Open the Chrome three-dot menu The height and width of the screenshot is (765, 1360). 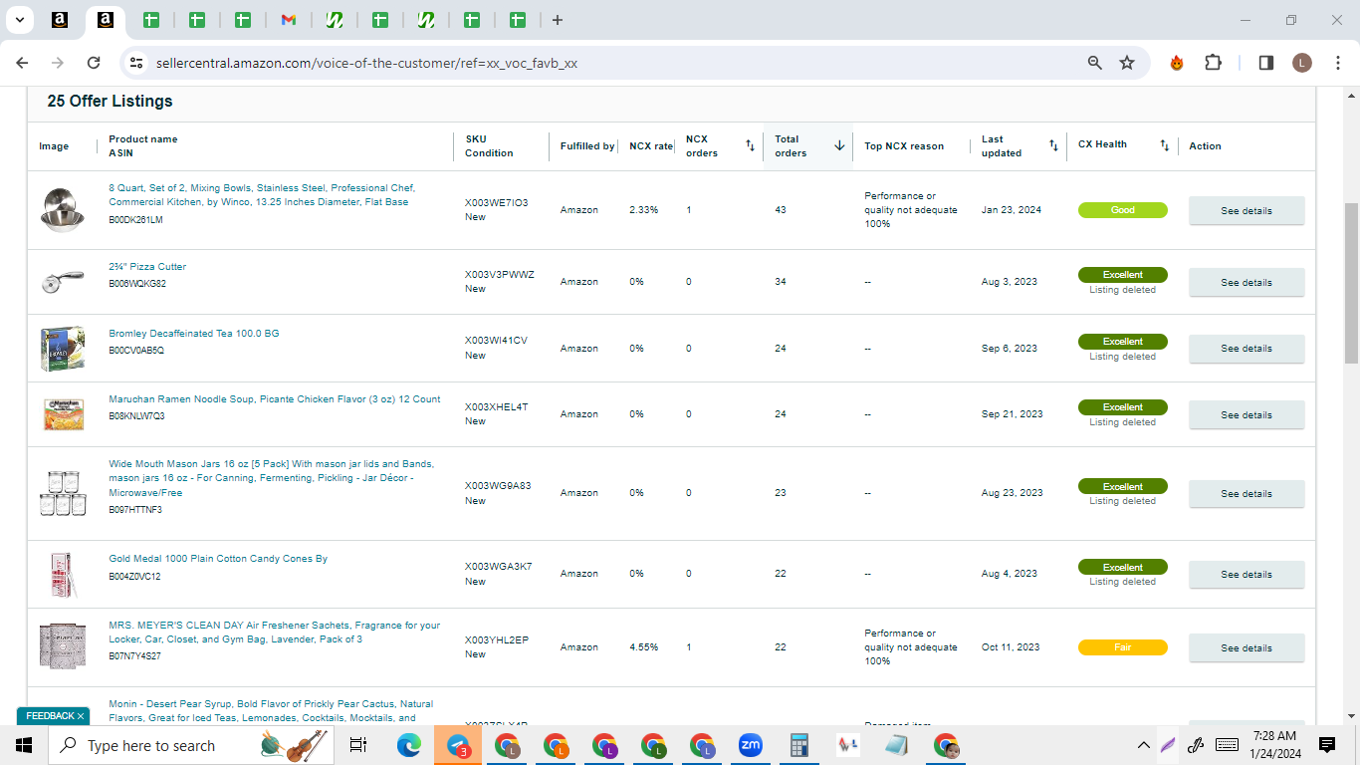pos(1337,63)
